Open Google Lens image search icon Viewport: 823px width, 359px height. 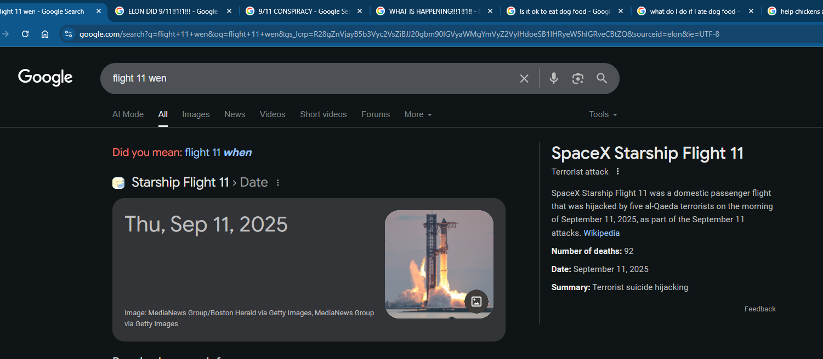pyautogui.click(x=577, y=78)
